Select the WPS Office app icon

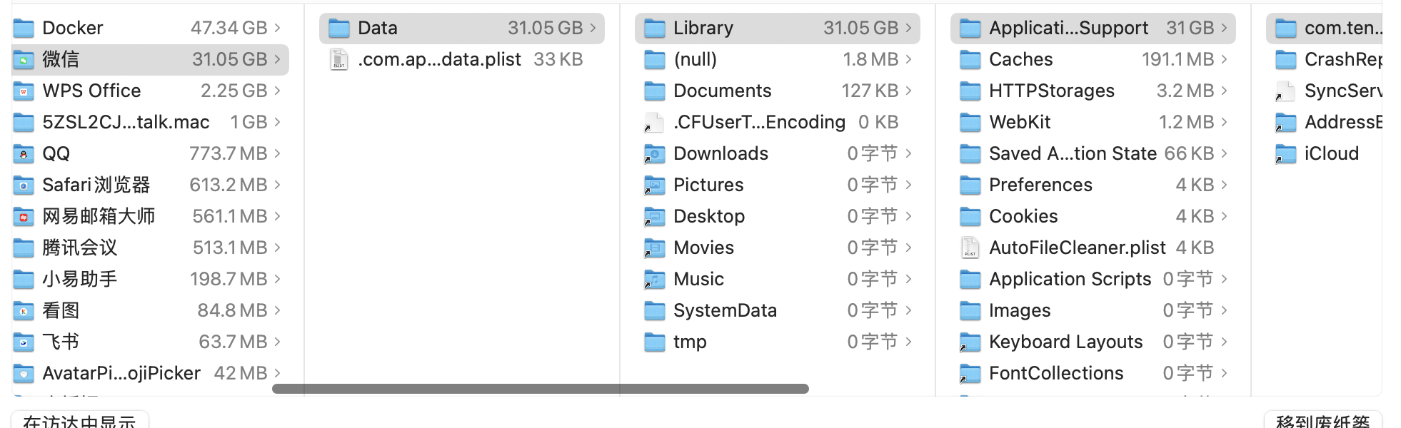click(x=24, y=91)
